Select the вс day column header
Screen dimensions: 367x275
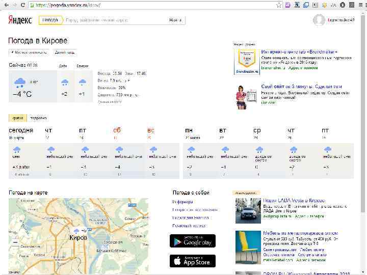point(151,130)
